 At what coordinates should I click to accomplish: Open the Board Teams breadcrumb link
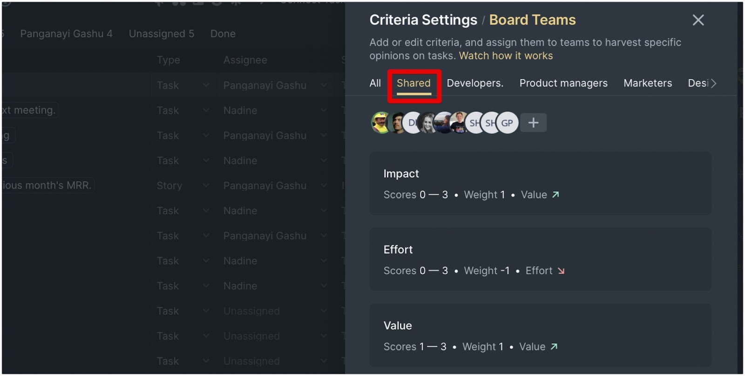point(532,20)
